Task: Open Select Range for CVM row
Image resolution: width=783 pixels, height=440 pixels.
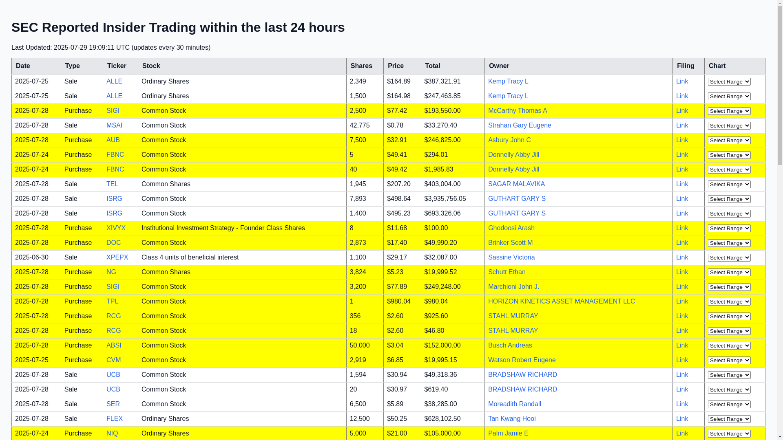Action: point(729,360)
